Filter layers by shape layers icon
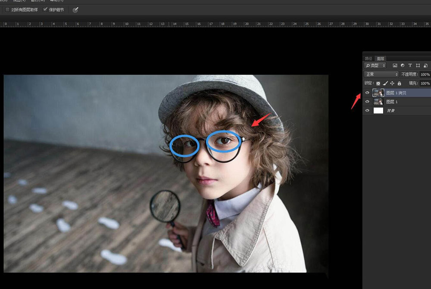The image size is (431, 289). (x=418, y=65)
